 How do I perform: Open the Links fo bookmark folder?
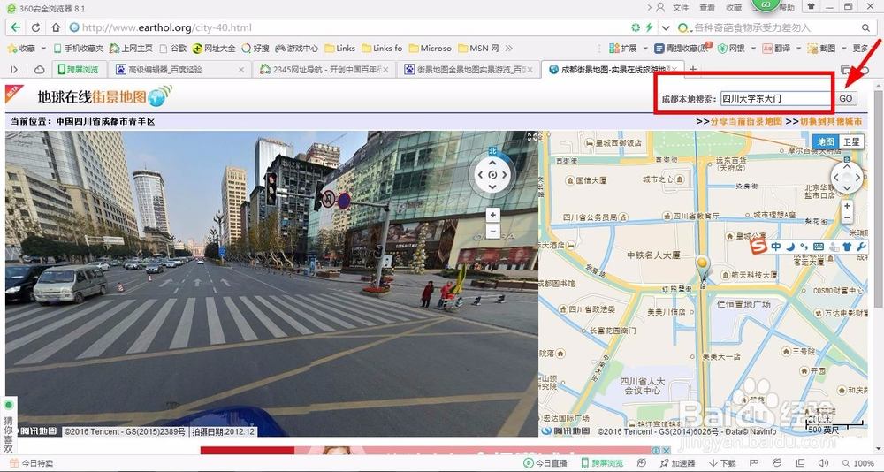pos(382,49)
